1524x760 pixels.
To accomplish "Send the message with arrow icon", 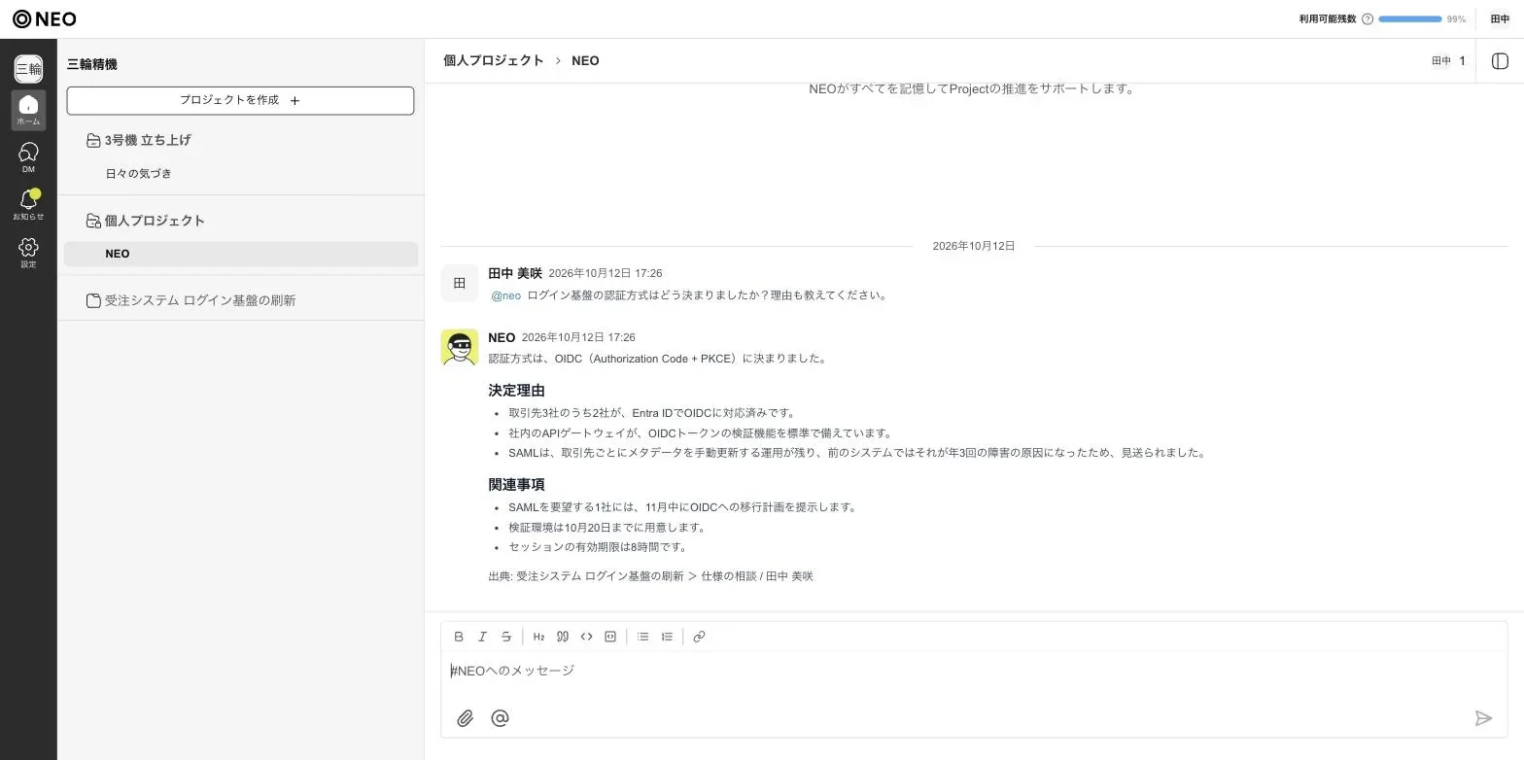I will click(x=1483, y=718).
